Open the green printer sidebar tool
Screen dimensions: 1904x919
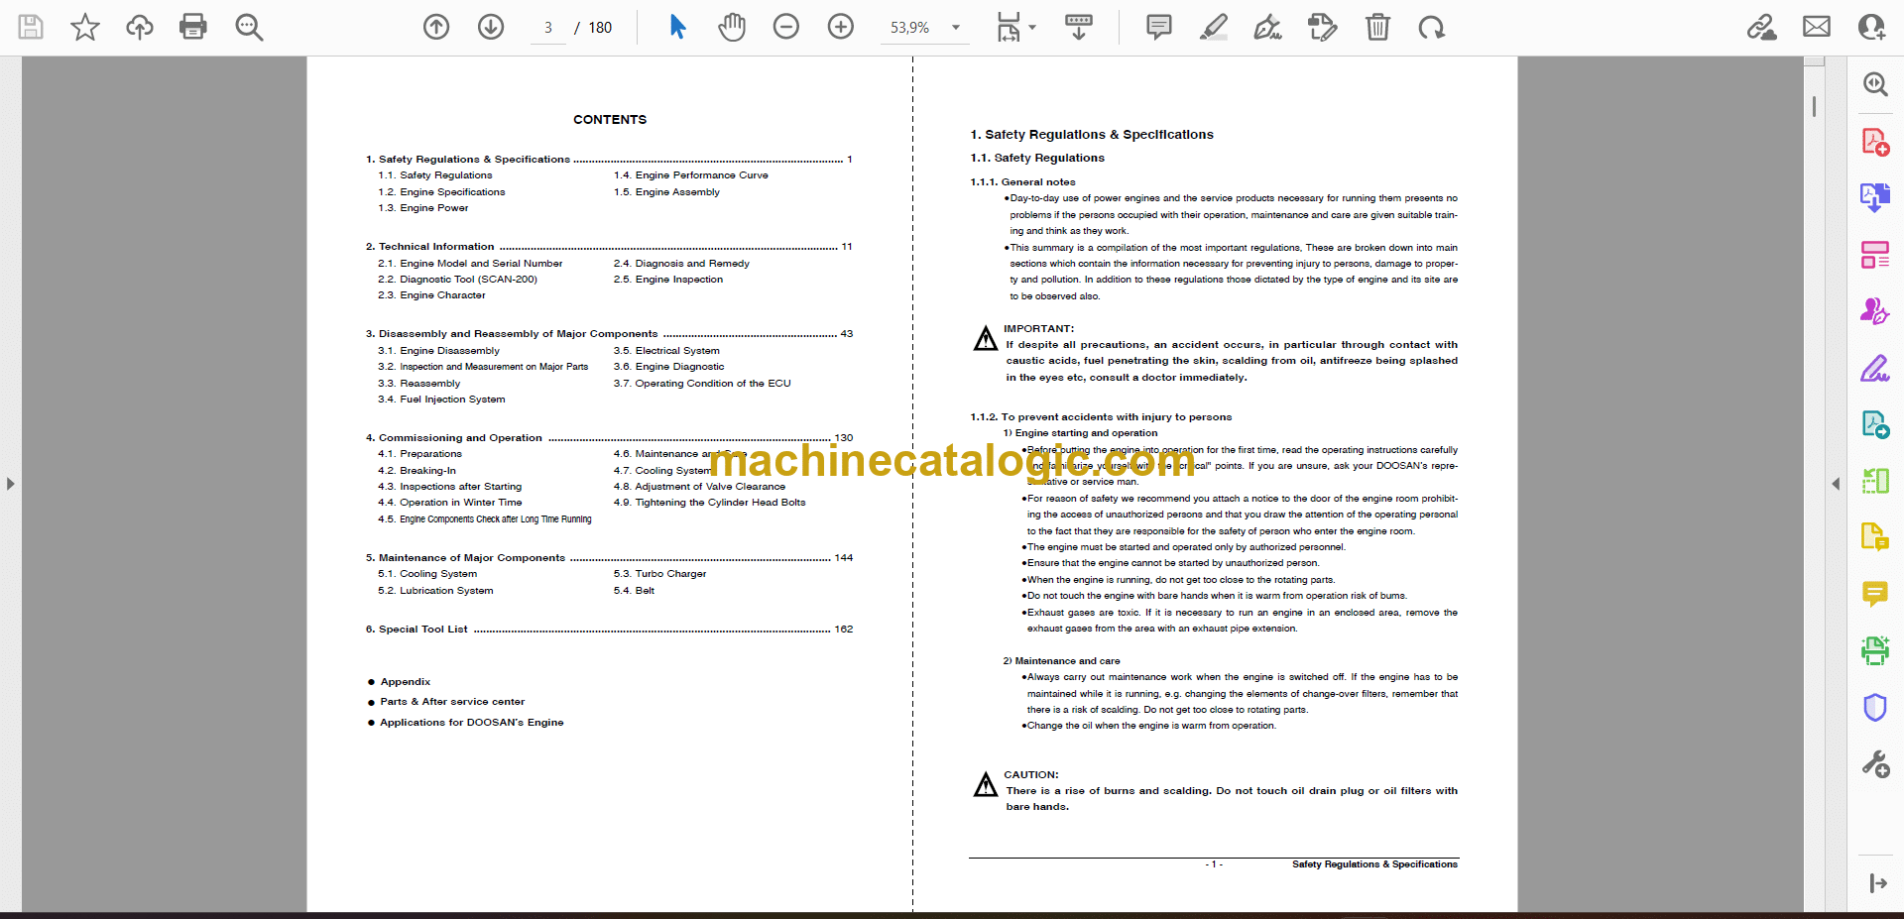[x=1875, y=650]
